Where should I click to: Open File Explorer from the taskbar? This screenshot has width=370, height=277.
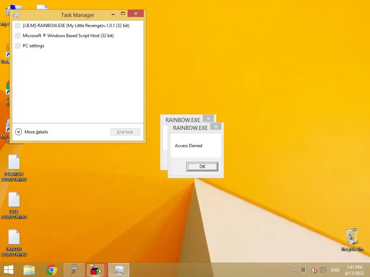(x=29, y=270)
